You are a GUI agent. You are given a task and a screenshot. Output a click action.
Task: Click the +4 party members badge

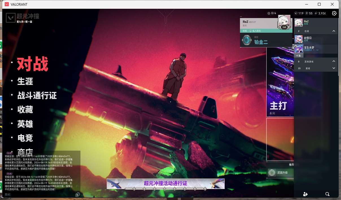[x=299, y=56]
